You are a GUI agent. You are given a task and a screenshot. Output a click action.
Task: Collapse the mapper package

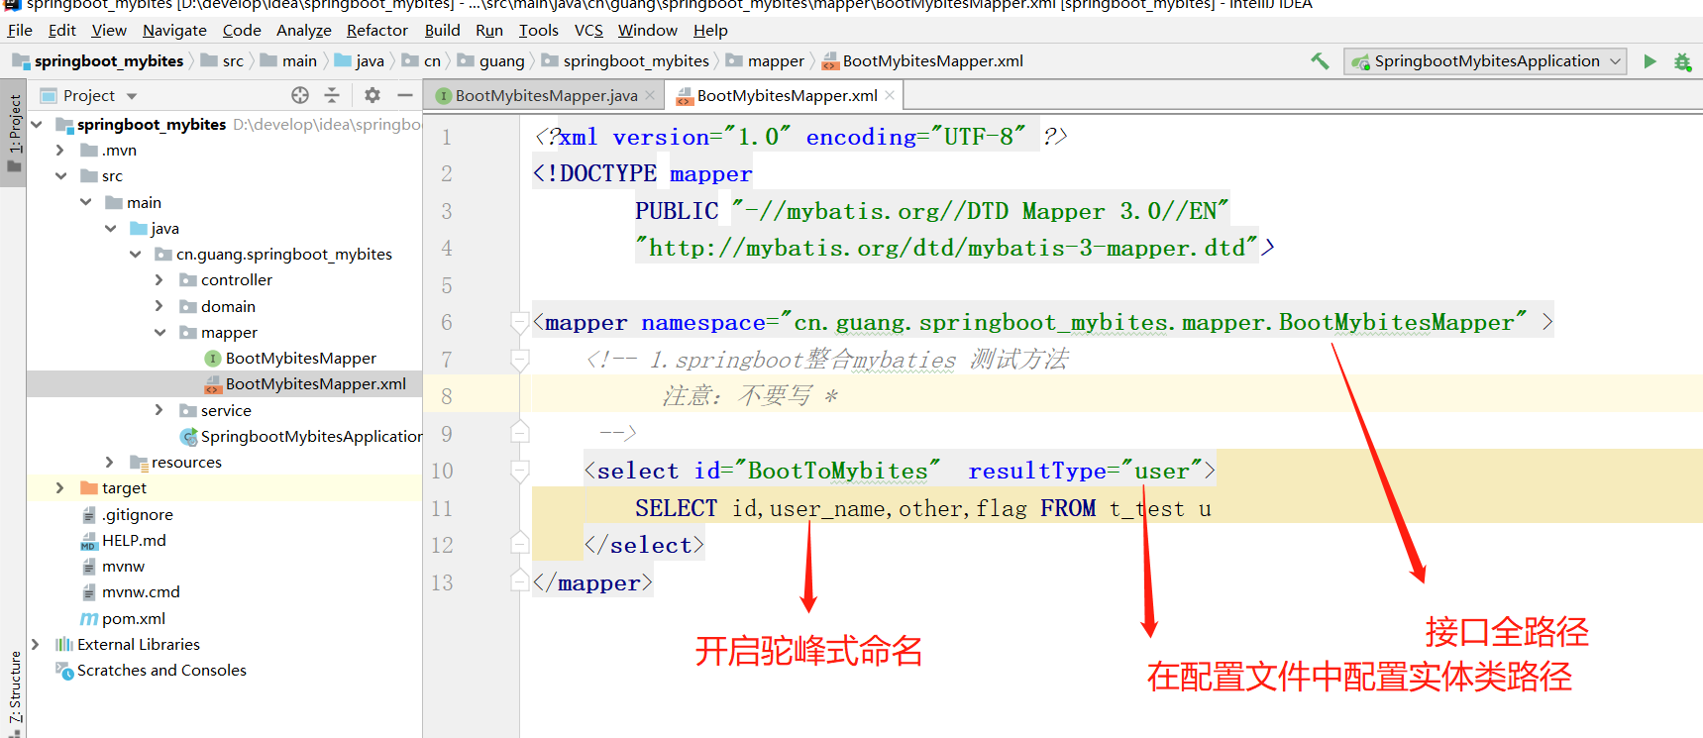click(160, 332)
